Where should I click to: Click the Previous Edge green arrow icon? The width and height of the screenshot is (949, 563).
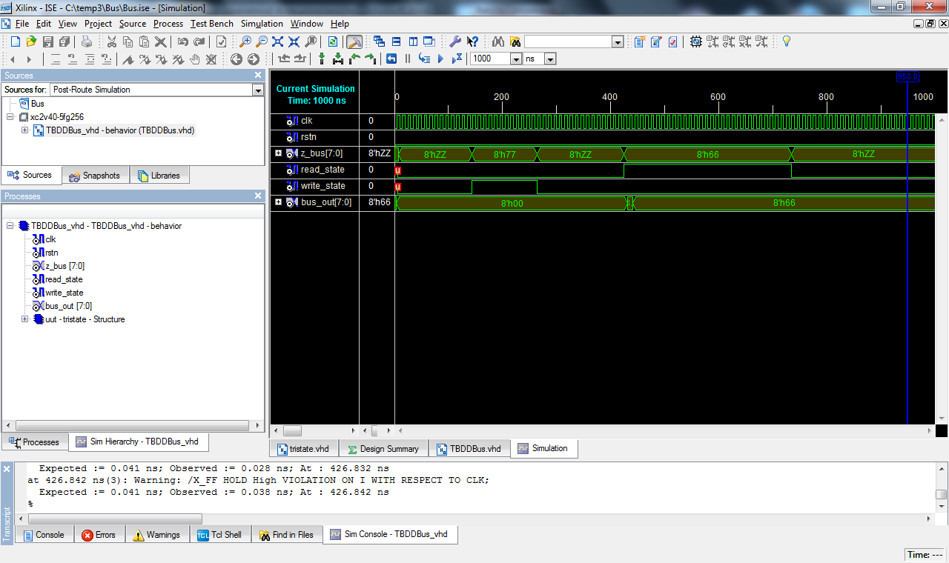tap(354, 59)
